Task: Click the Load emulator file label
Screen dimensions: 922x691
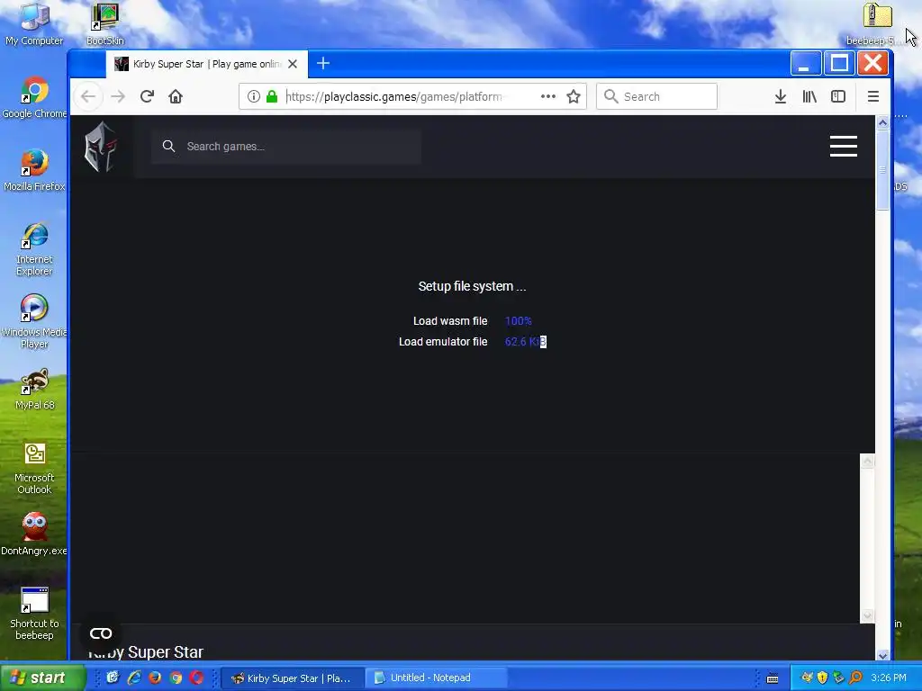Action: 443,341
